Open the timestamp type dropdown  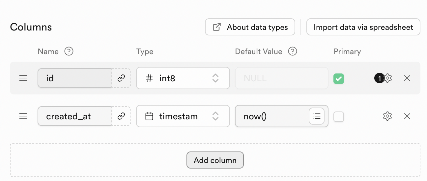point(183,116)
